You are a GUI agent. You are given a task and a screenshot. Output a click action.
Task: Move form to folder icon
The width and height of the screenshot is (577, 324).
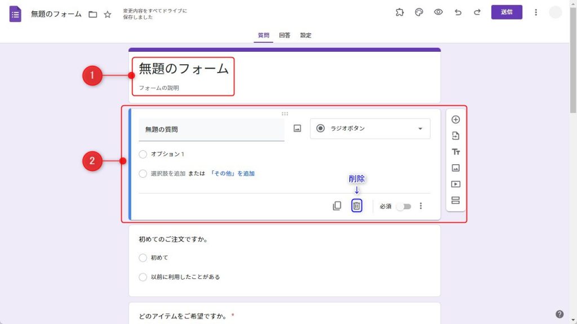(x=93, y=14)
